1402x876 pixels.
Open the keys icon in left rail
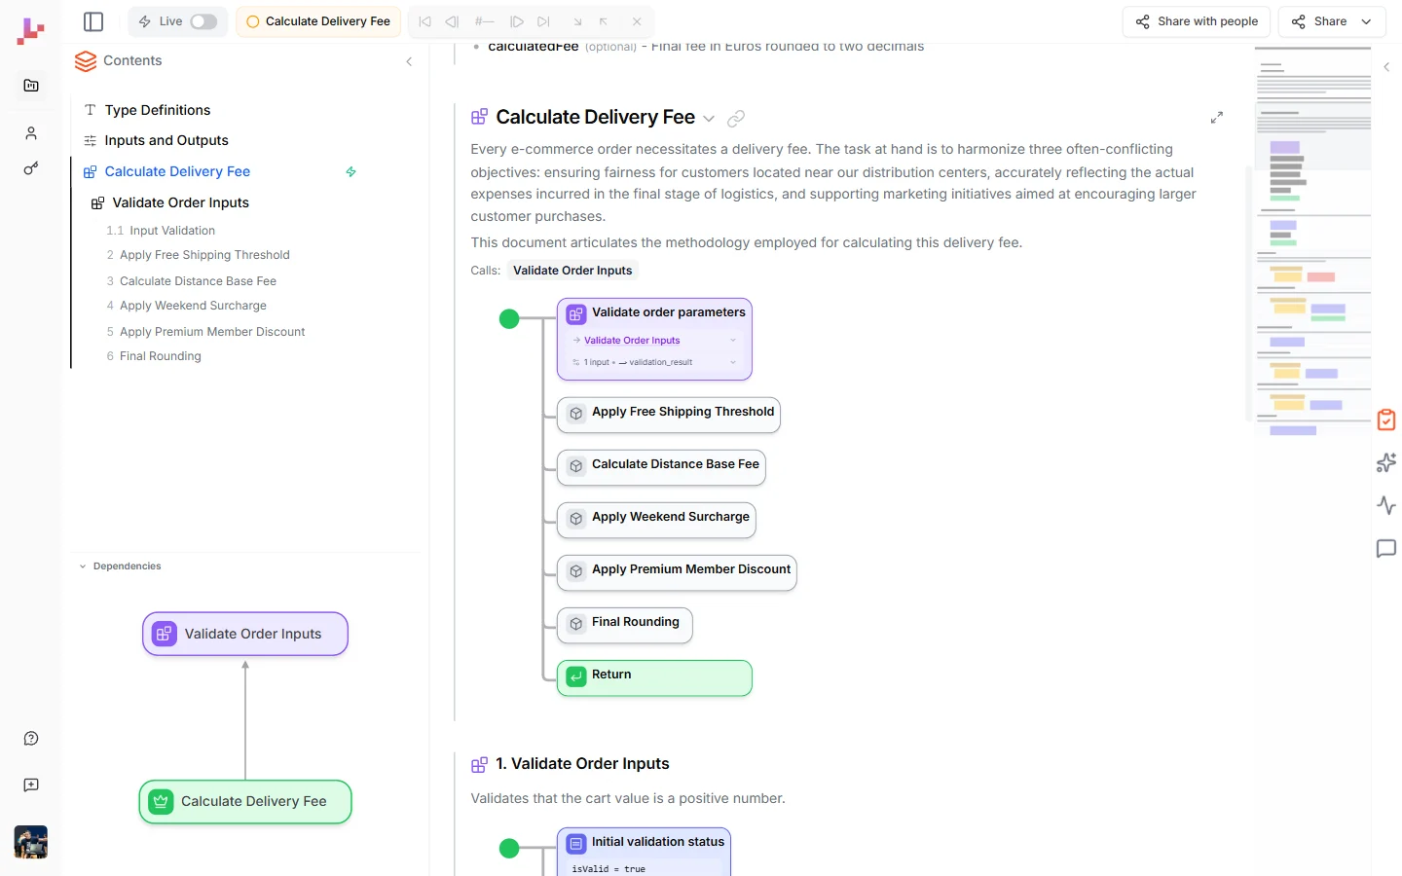[x=31, y=168]
